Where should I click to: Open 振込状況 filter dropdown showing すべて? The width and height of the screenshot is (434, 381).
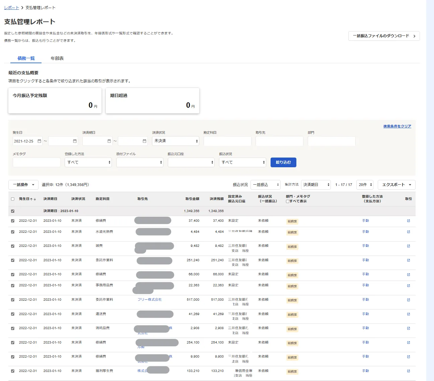tap(242, 162)
